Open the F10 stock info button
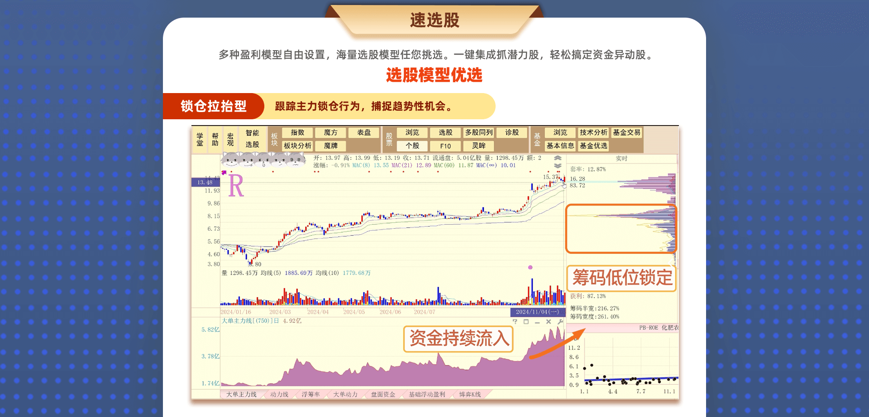 click(445, 146)
